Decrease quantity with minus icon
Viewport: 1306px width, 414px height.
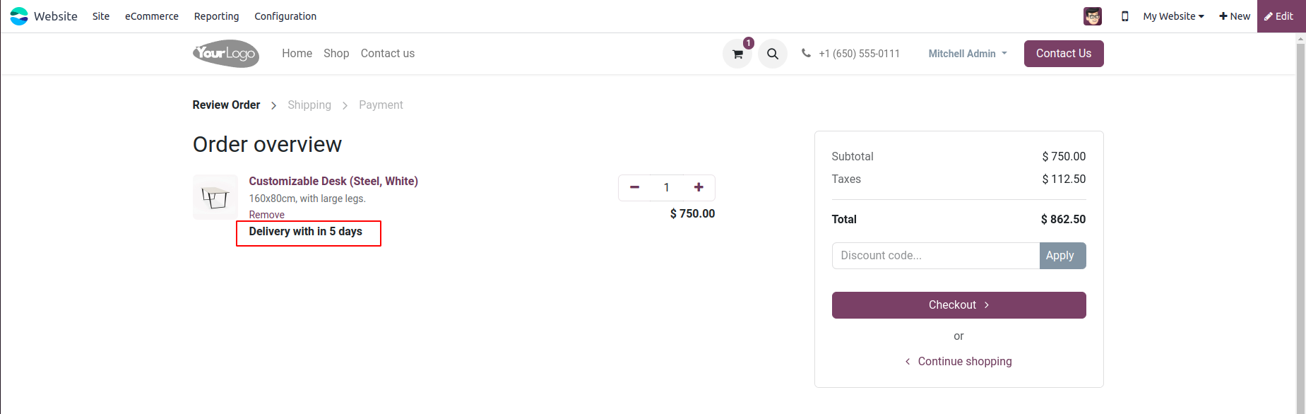[x=634, y=187]
